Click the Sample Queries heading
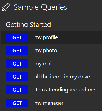Screen dimensions: 102x111 coord(40,7)
